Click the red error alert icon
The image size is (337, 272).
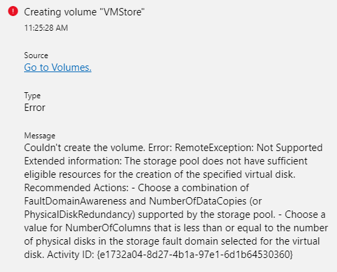[x=13, y=11]
